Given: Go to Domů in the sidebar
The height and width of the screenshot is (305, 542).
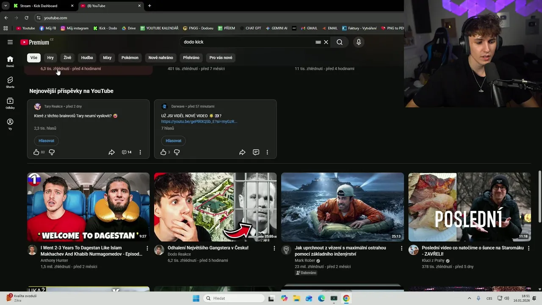Looking at the screenshot, I should pyautogui.click(x=10, y=61).
